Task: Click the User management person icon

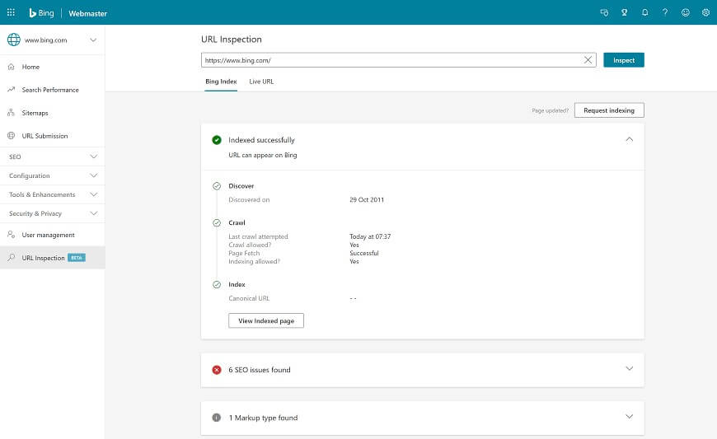Action: [x=11, y=235]
